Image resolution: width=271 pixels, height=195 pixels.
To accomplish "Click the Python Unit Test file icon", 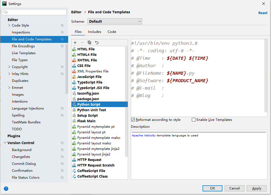I will (74, 110).
